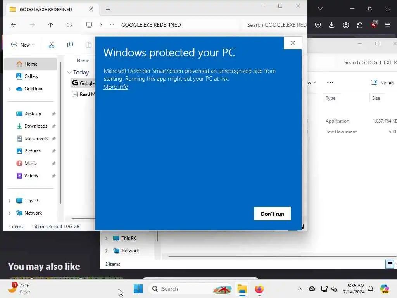Unpin Downloads using its pin icon
Viewport: 397px width, 298px height.
coord(54,126)
